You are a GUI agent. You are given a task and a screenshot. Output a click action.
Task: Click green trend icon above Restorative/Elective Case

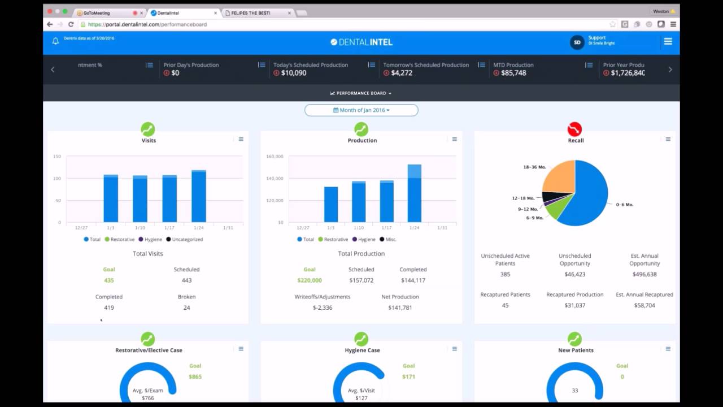[147, 339]
